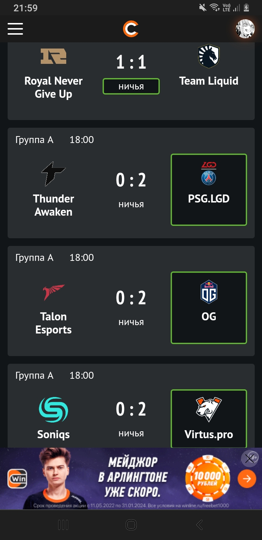Select Royal Never Give Up team logo
Screen dimensions: 262x540
click(53, 56)
